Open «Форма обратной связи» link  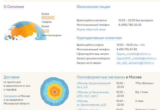[x=91, y=29]
